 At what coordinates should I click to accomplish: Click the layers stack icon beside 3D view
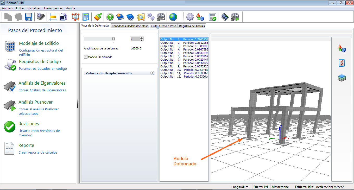(342, 78)
